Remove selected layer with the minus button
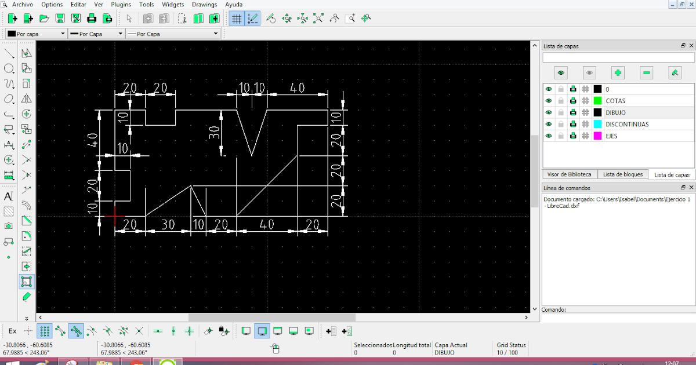Screen dimensions: 696x365 pos(646,72)
